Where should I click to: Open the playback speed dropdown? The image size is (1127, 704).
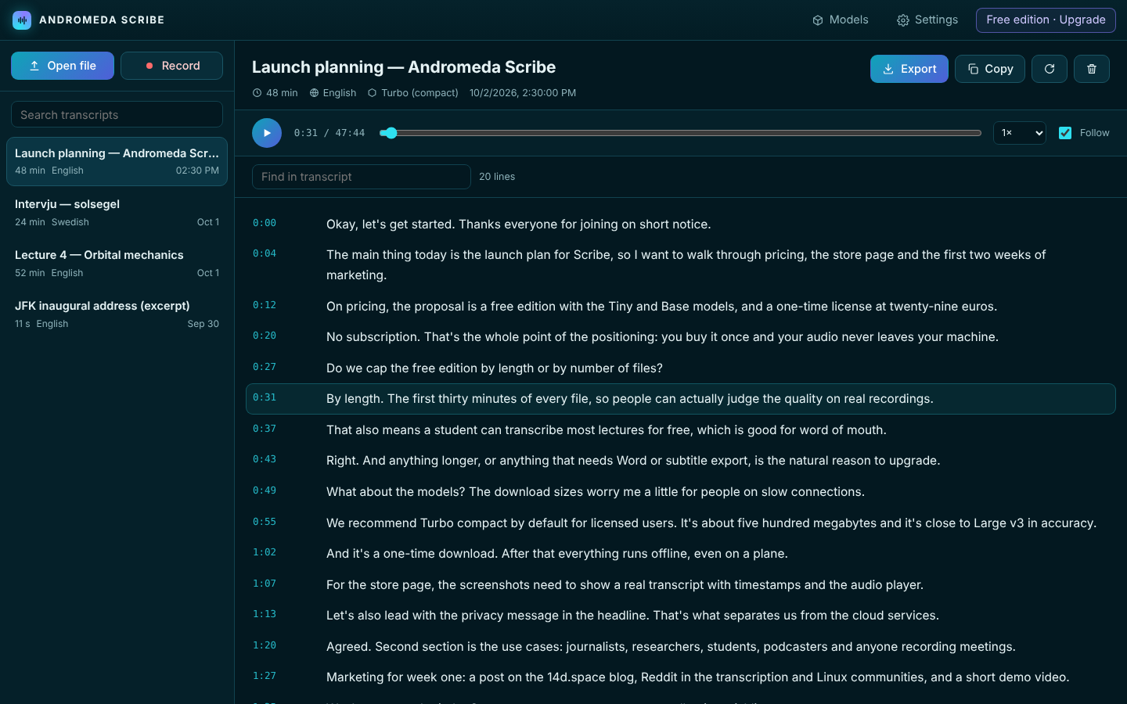(x=1020, y=133)
